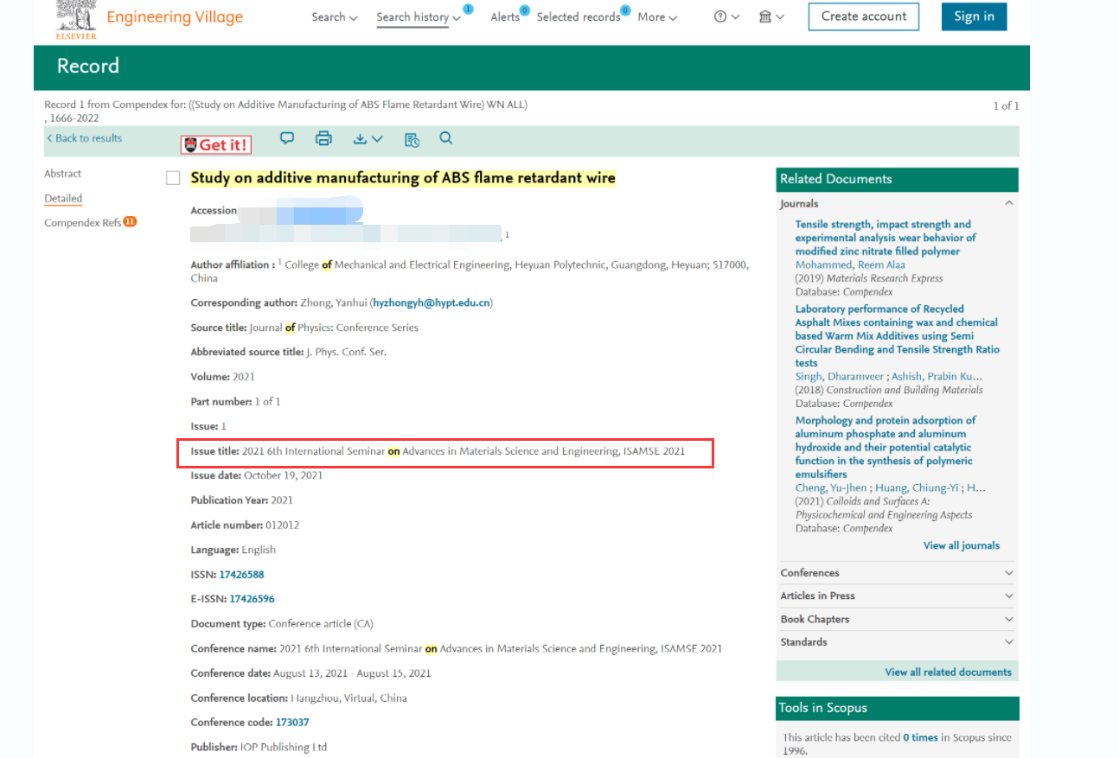This screenshot has height=758, width=1119.
Task: Open the Alerts menu item
Action: coord(505,16)
